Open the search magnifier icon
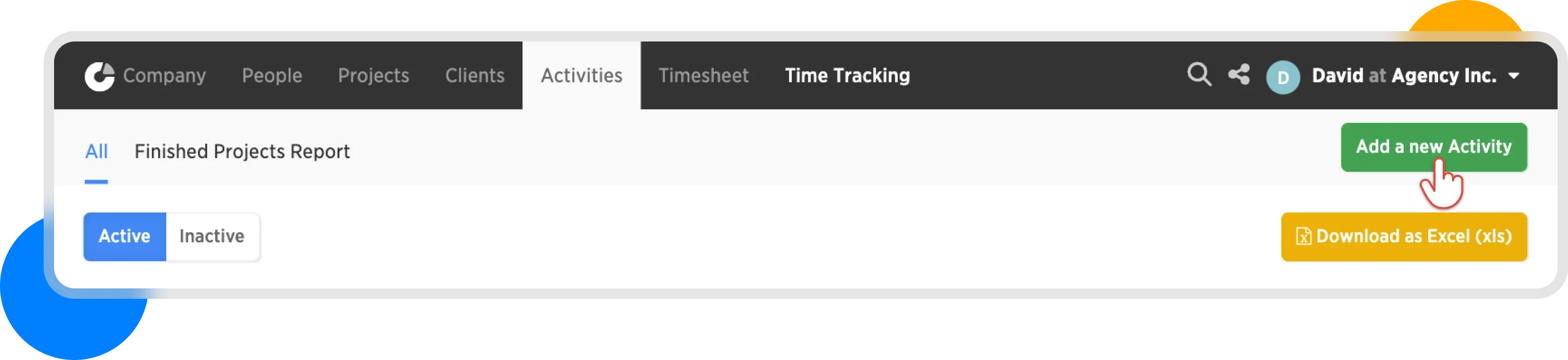 coord(1199,75)
